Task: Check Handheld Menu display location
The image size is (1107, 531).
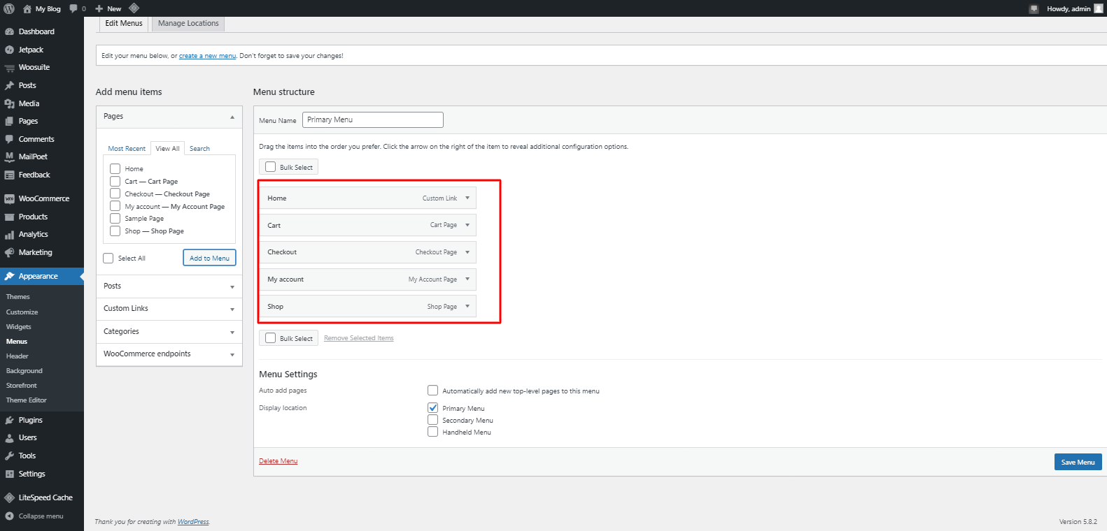Action: [433, 432]
